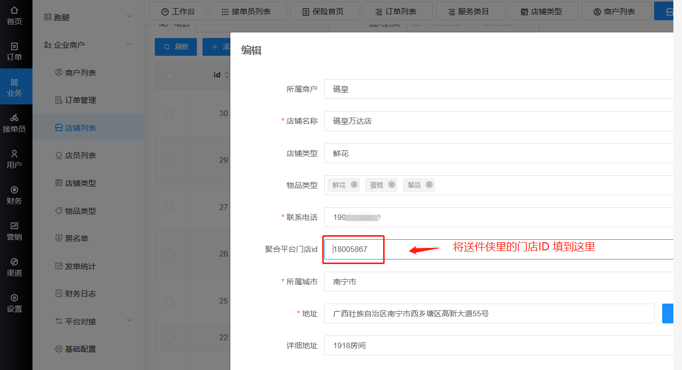The image size is (682, 370).
Task: Select the 财务 finance sidebar icon
Action: (14, 195)
